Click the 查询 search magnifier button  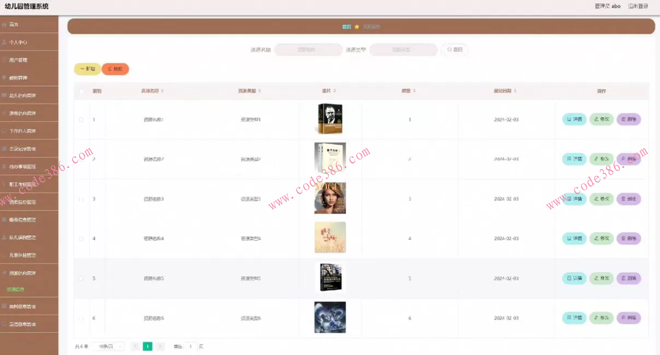[455, 50]
